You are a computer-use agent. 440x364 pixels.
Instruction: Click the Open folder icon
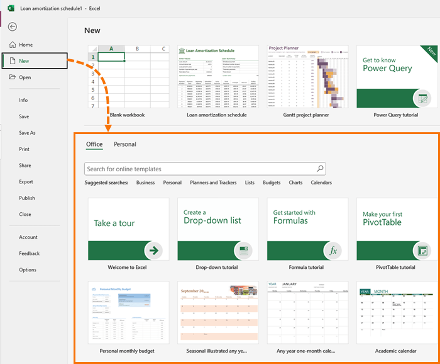pyautogui.click(x=13, y=77)
